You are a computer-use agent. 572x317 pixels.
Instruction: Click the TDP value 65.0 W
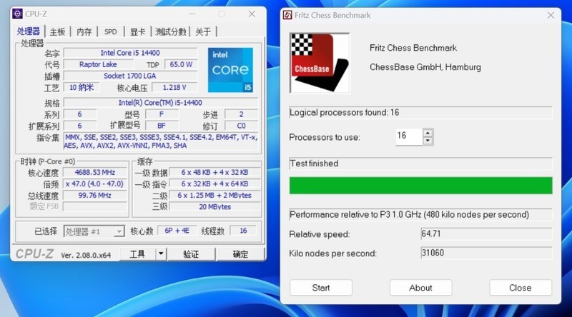(181, 64)
